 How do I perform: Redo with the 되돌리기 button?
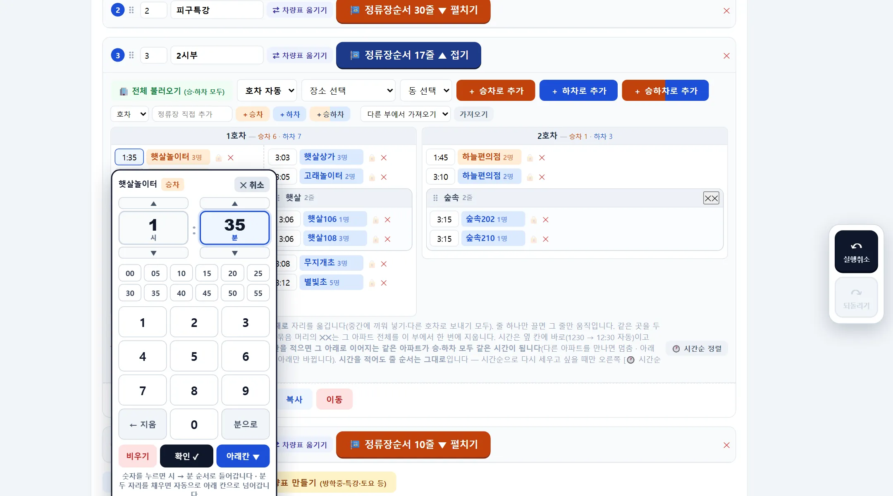pyautogui.click(x=856, y=298)
